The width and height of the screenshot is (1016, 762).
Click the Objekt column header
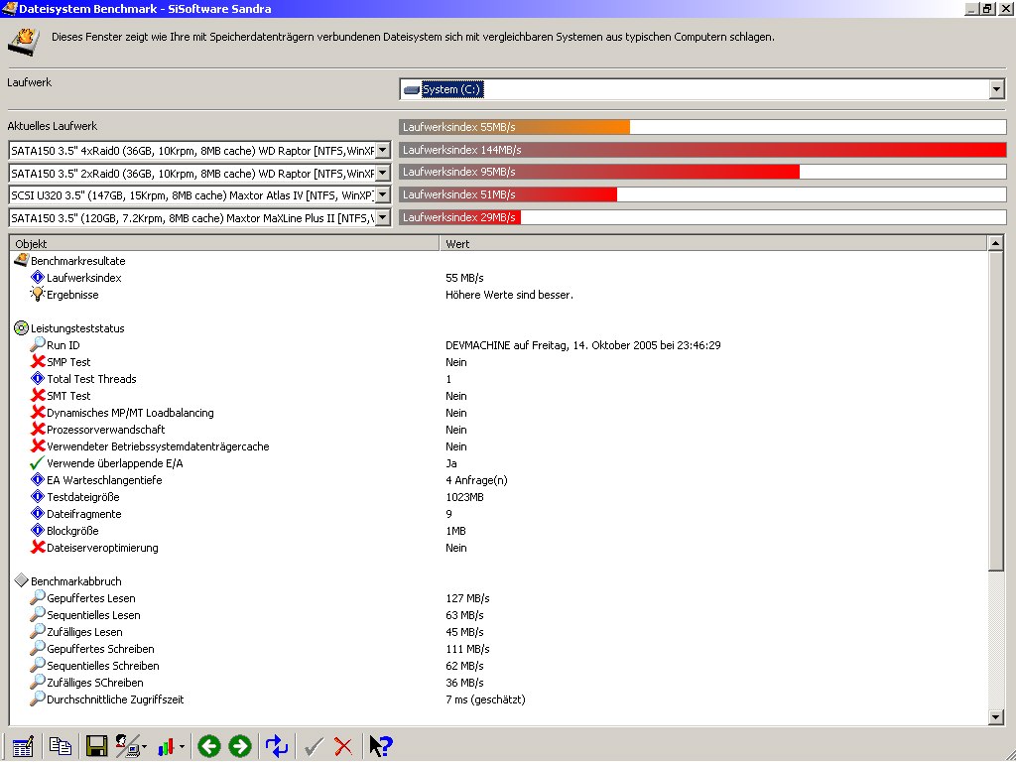click(224, 244)
